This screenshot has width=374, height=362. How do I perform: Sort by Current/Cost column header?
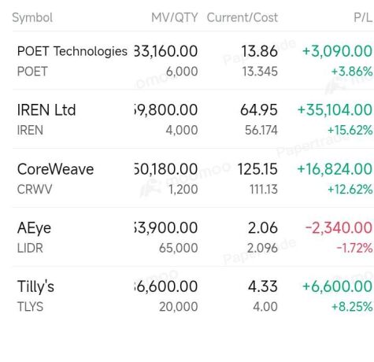pos(242,18)
